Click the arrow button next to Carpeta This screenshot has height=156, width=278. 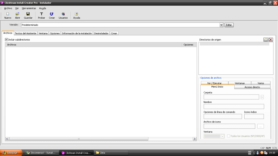click(262, 97)
